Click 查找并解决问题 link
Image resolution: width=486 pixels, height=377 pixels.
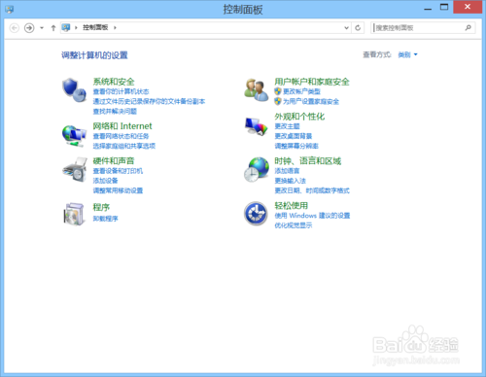click(115, 111)
